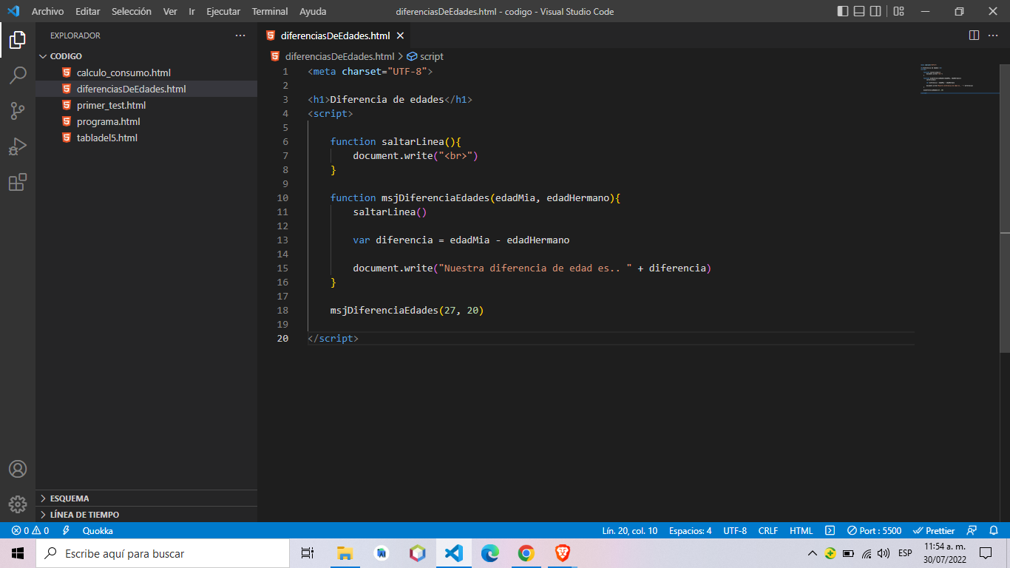Close the diferenciasDeEdades.html tab

[400, 35]
